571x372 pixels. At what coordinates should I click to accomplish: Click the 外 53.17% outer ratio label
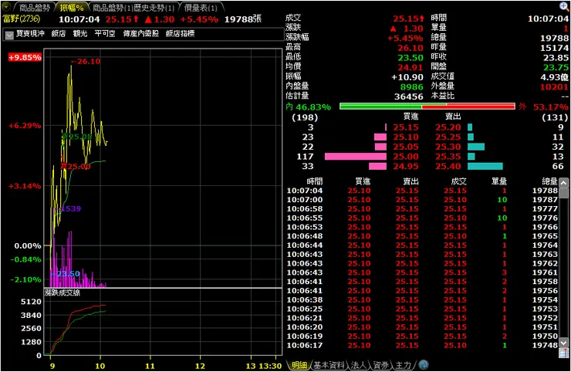tap(543, 107)
